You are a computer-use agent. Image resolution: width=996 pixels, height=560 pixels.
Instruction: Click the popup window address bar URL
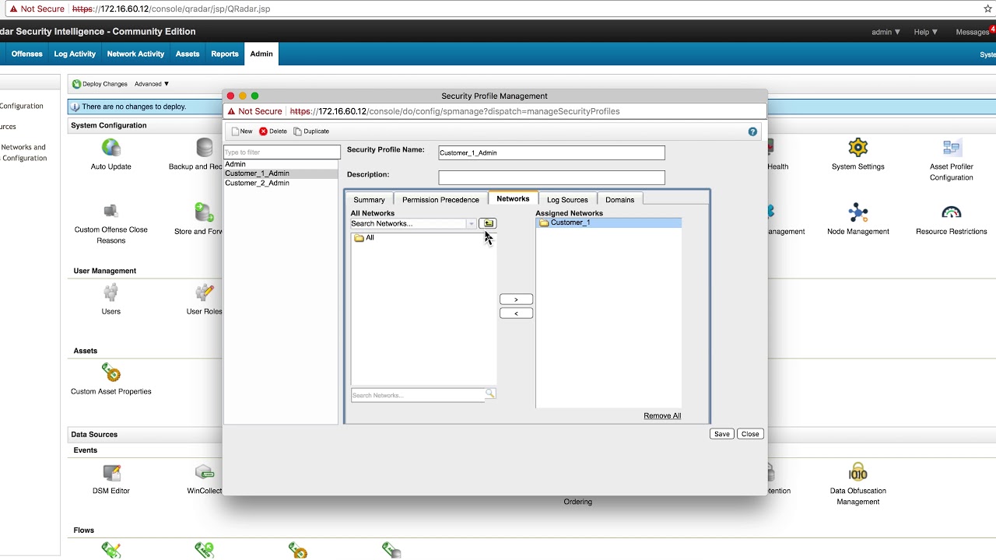coord(454,111)
